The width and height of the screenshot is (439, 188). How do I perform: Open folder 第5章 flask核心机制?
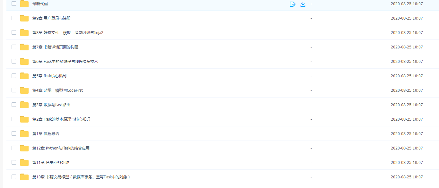tap(49, 76)
